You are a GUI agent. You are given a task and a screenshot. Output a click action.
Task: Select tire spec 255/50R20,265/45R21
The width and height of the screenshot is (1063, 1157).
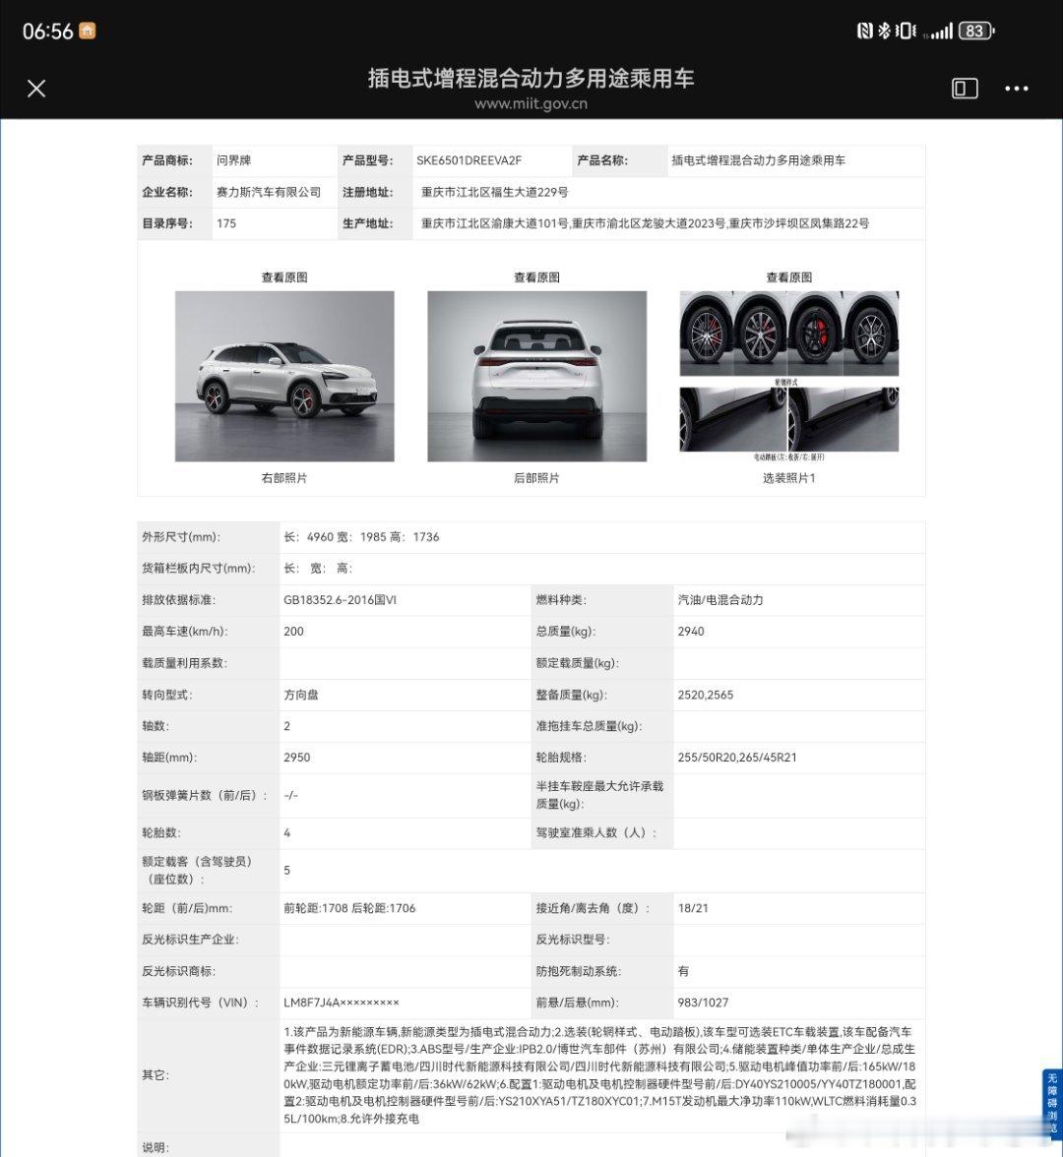[736, 758]
